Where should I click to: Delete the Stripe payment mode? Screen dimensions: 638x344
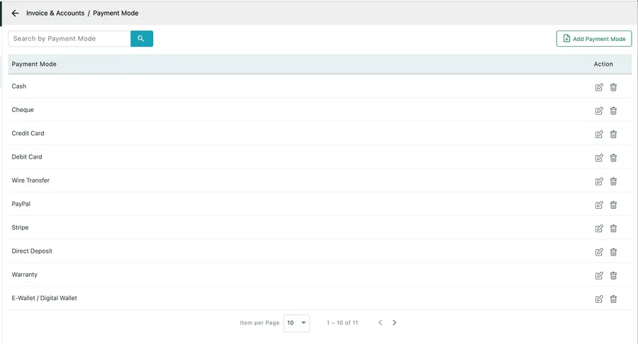click(x=613, y=228)
